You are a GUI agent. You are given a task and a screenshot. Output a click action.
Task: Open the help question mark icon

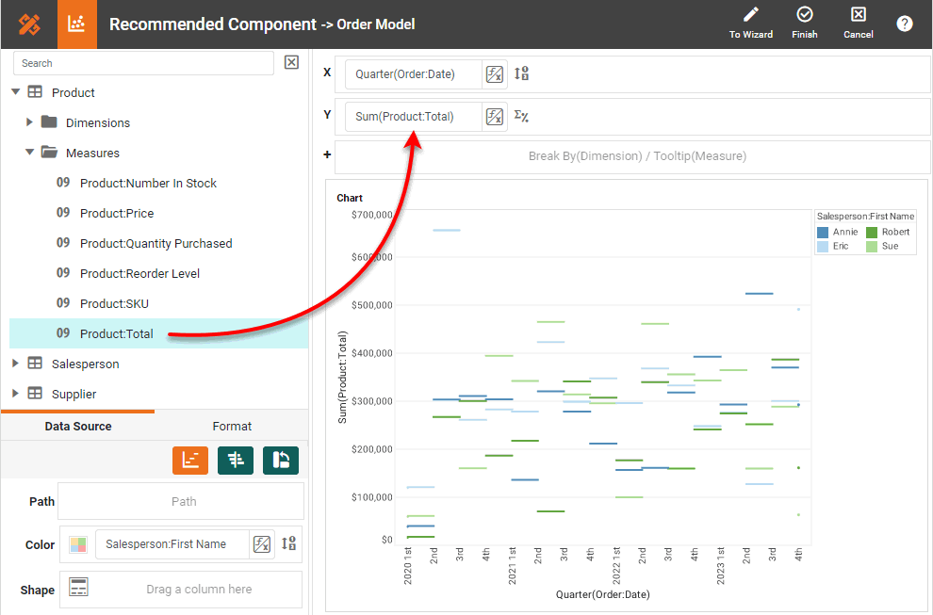click(904, 24)
